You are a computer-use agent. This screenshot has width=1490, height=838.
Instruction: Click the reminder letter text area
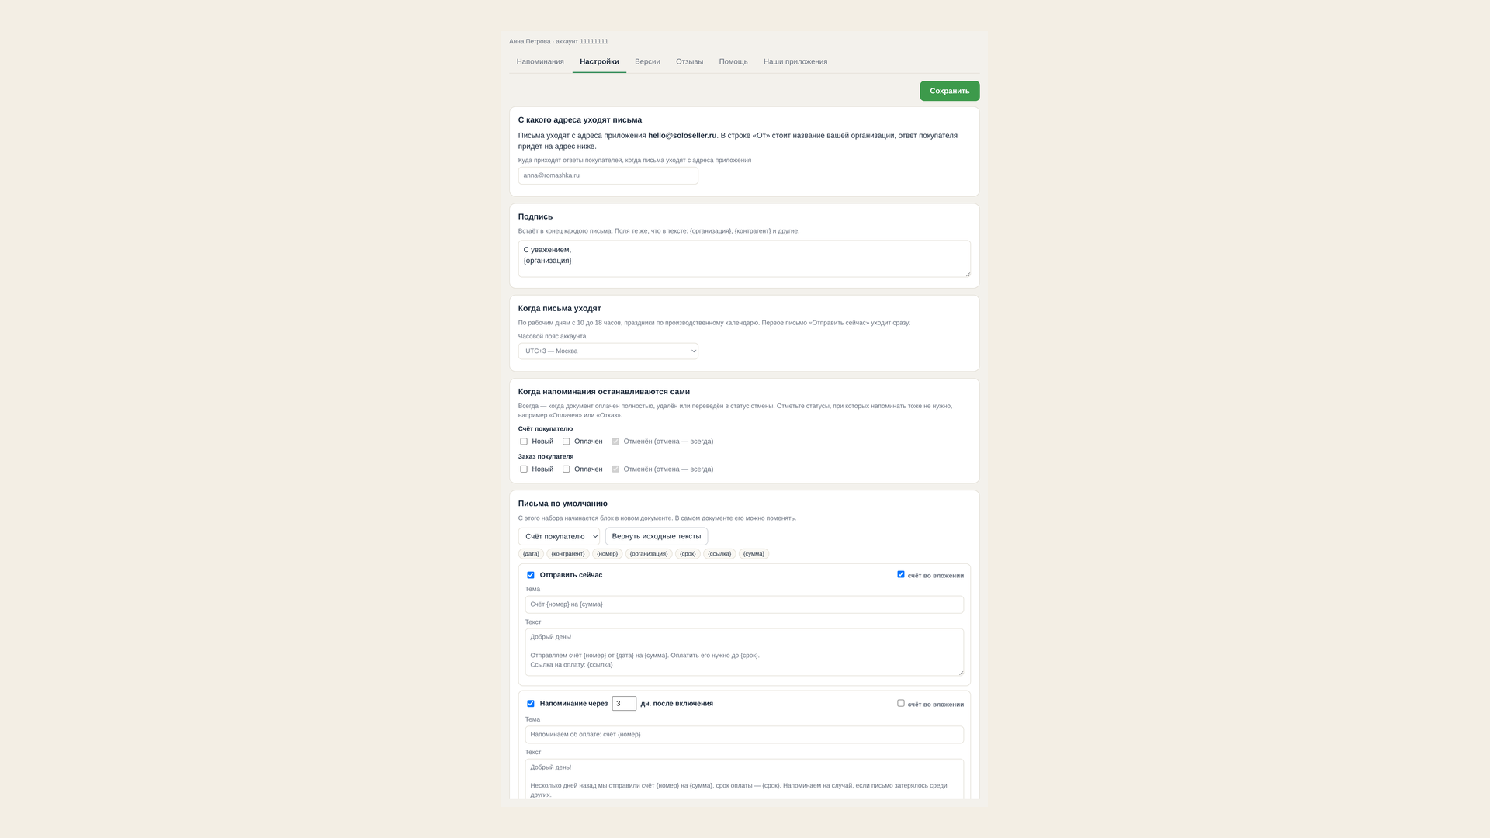coord(744,779)
